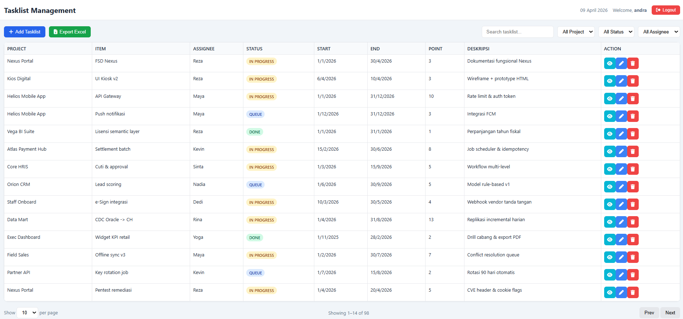Delete Lisensi semantic layer row

point(633,134)
